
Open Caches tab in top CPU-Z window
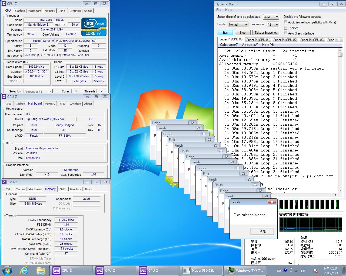pos(20,11)
